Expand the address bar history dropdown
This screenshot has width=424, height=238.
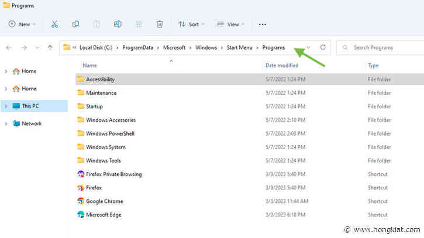308,47
